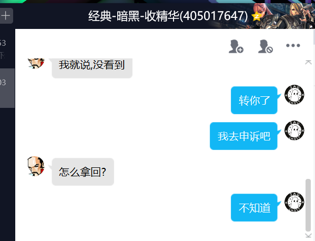Click the plus button in the sidebar
This screenshot has width=315, height=241.
tap(6, 16)
